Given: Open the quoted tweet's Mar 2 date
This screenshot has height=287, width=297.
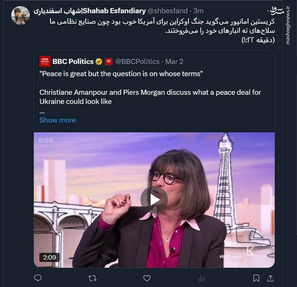Looking at the screenshot, I should pos(174,62).
